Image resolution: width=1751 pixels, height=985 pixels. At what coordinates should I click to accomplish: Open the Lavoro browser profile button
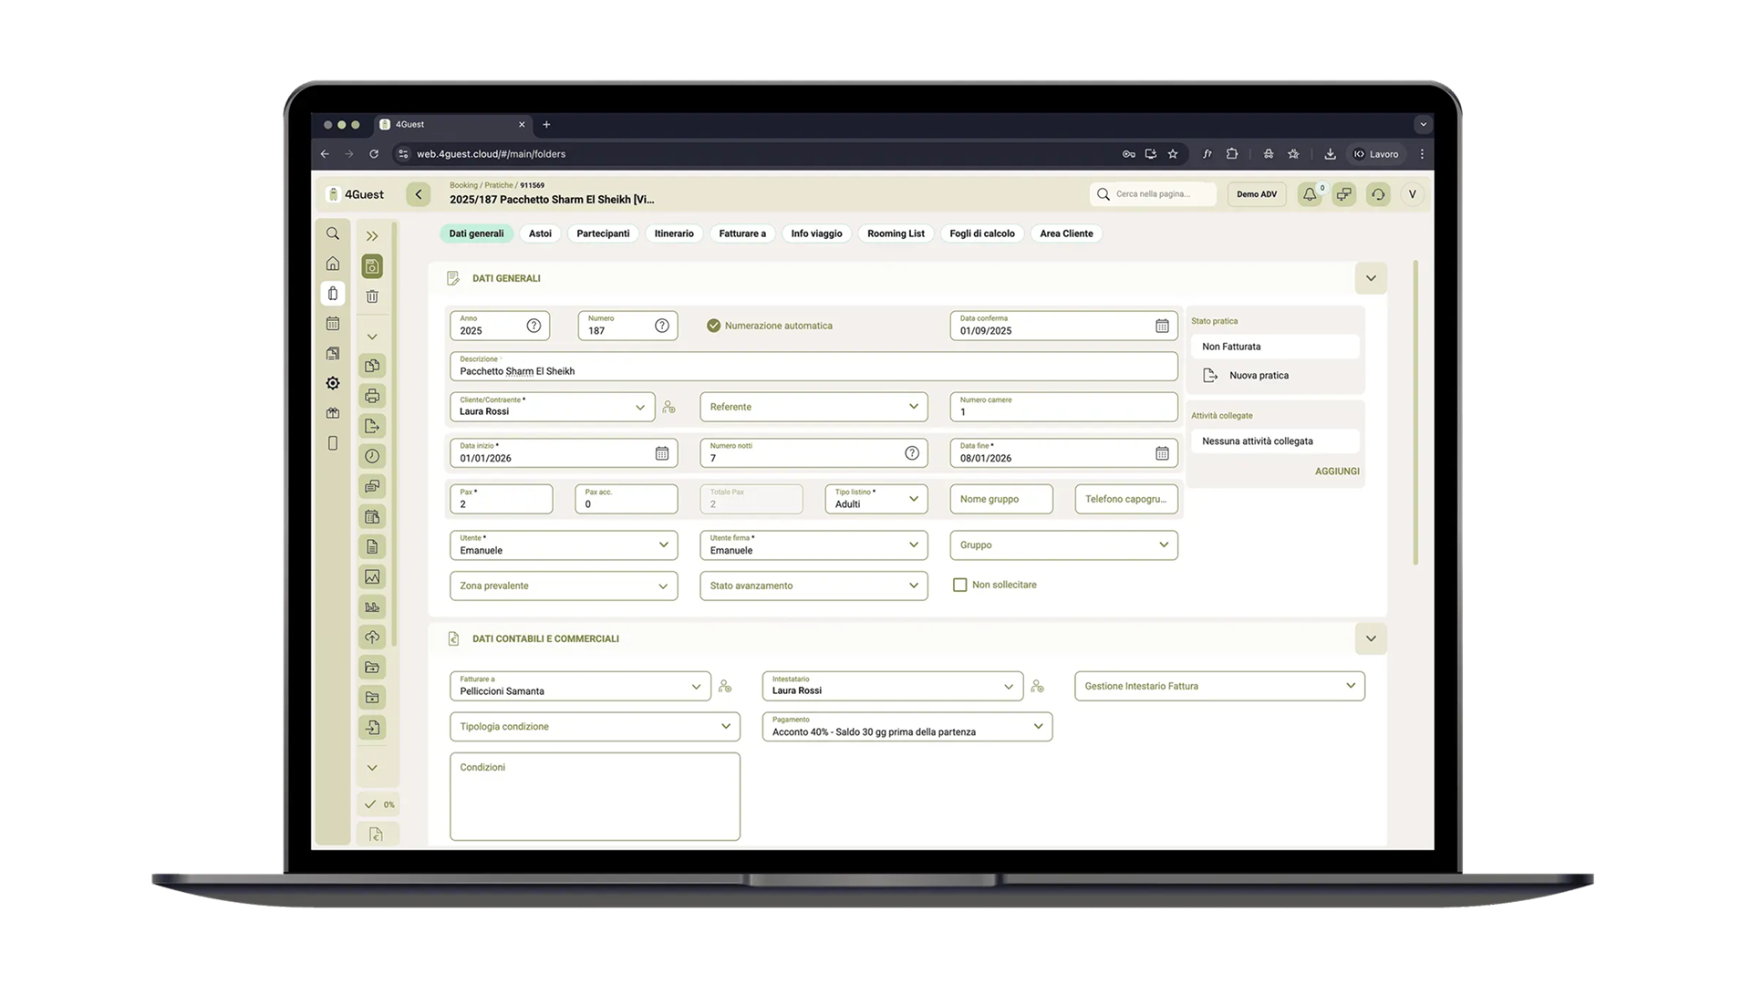coord(1376,154)
